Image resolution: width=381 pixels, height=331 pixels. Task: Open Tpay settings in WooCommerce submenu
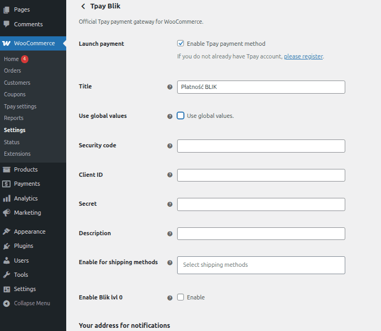[x=20, y=106]
